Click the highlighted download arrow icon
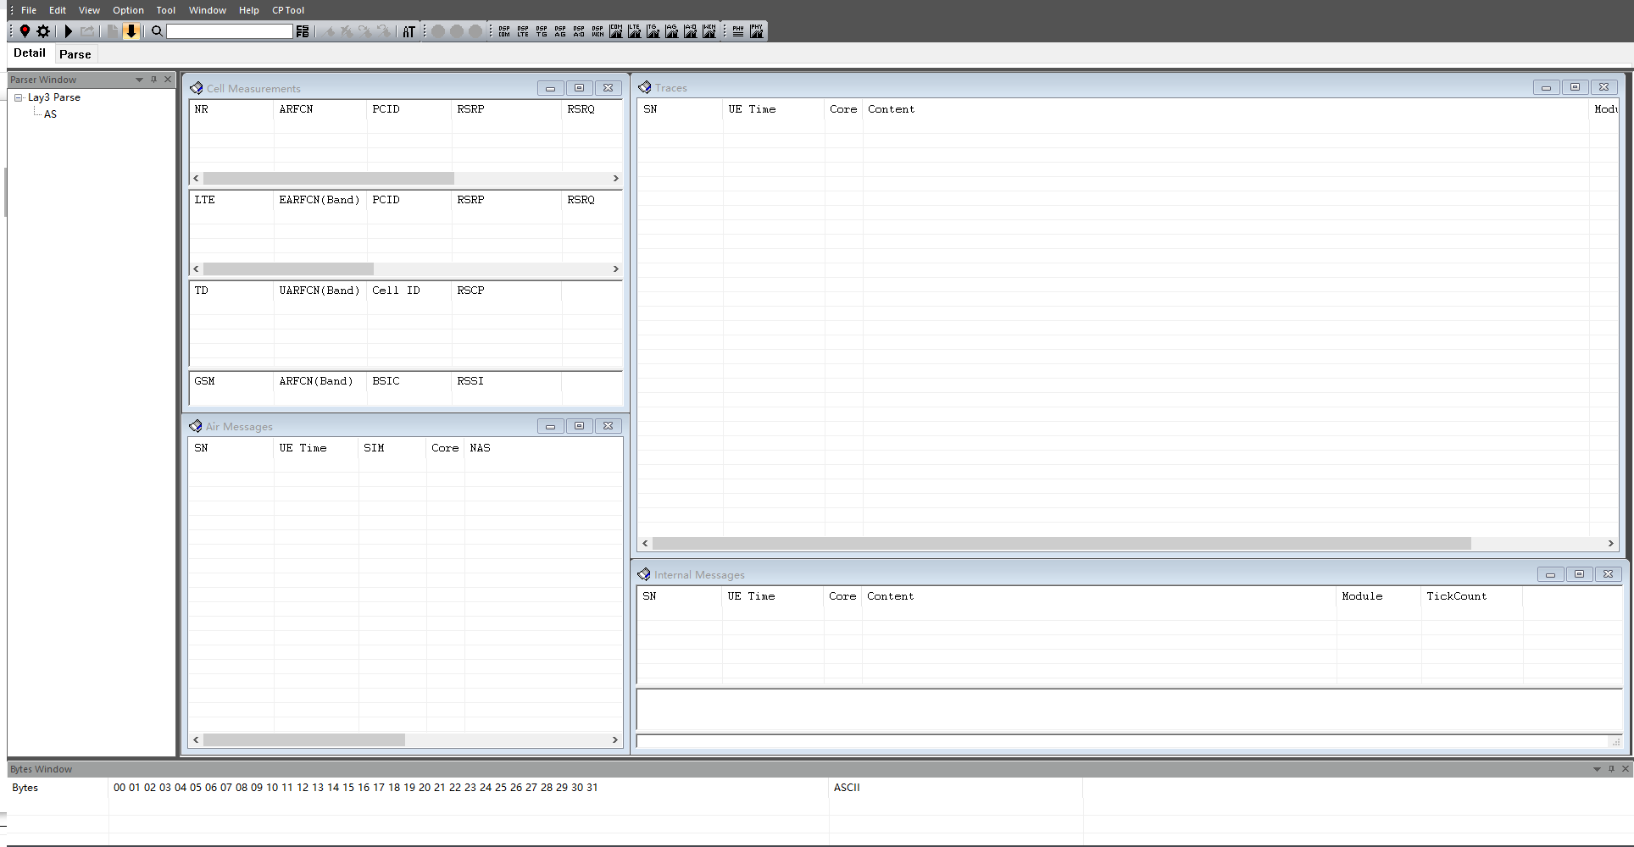Image resolution: width=1634 pixels, height=847 pixels. point(131,31)
